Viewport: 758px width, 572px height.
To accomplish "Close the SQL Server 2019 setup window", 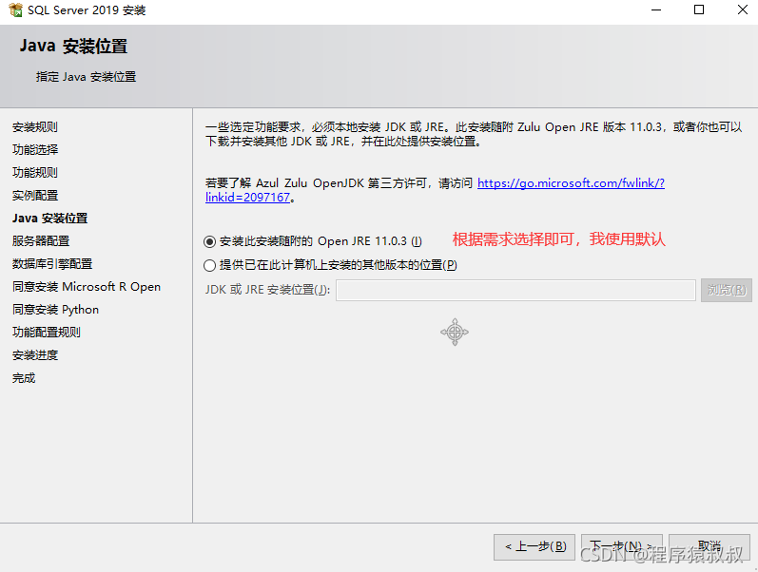I will (x=743, y=10).
